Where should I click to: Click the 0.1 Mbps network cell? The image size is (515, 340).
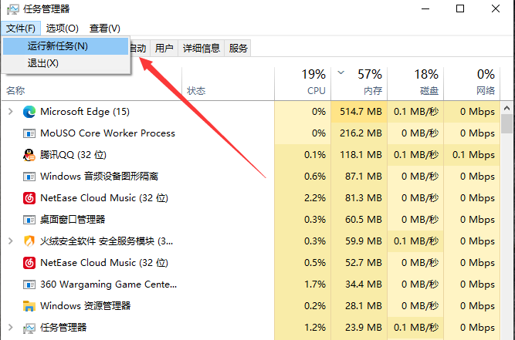[472, 155]
